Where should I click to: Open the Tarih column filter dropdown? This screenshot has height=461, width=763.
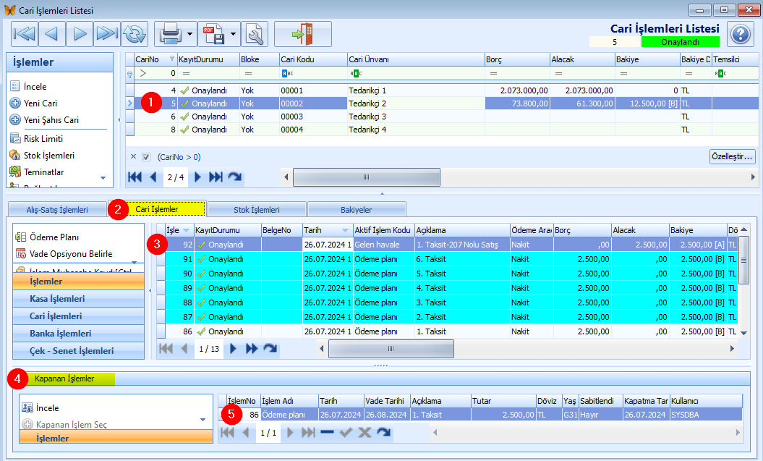pos(345,231)
